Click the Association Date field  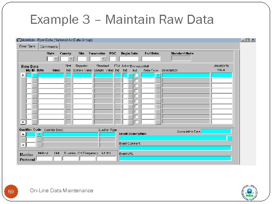[x=216, y=131]
